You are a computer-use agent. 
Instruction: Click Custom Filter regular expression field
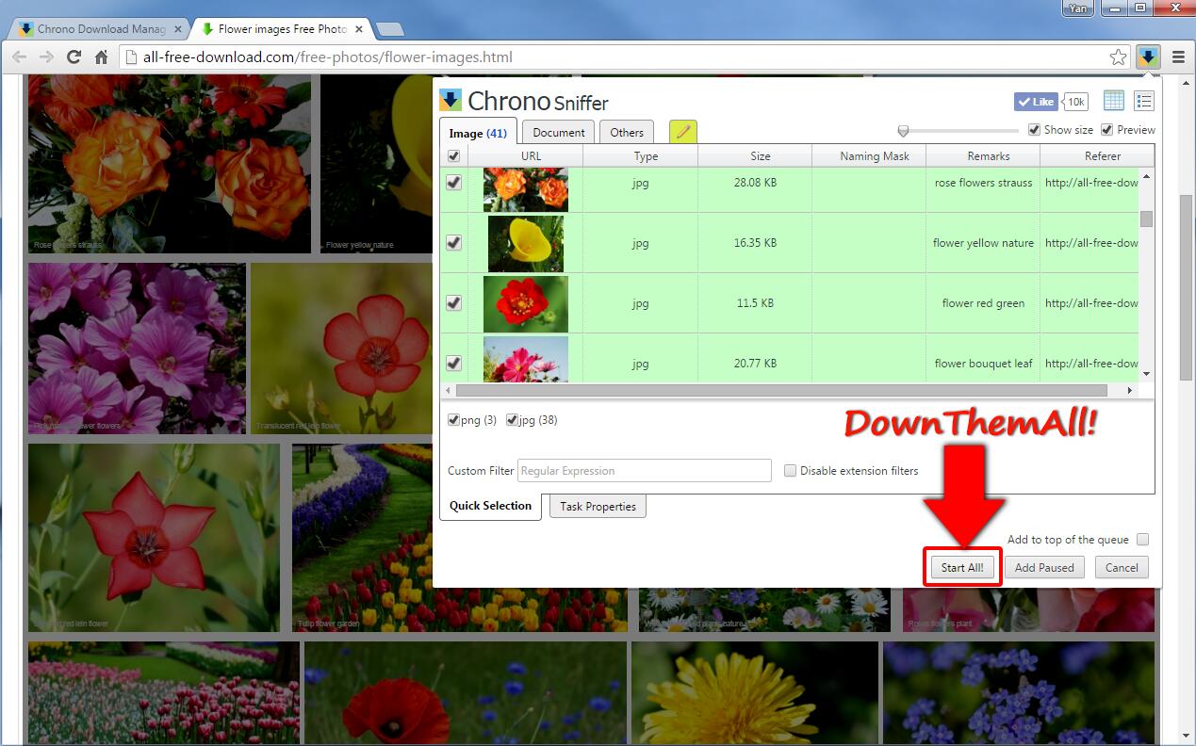pyautogui.click(x=645, y=471)
